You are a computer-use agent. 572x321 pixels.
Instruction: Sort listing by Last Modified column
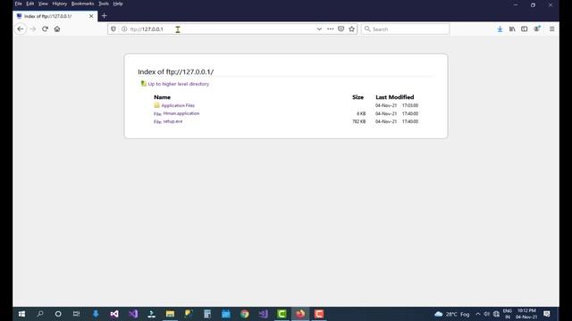(x=395, y=97)
